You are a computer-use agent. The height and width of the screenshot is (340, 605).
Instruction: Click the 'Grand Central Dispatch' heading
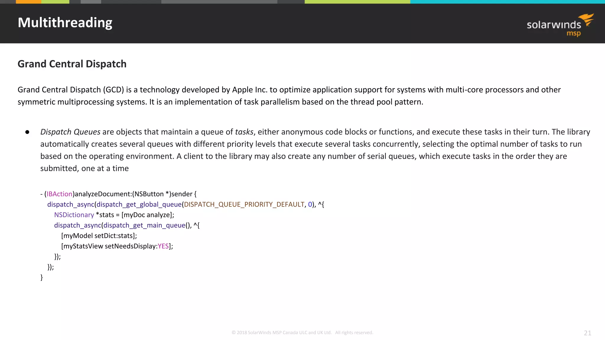point(72,64)
